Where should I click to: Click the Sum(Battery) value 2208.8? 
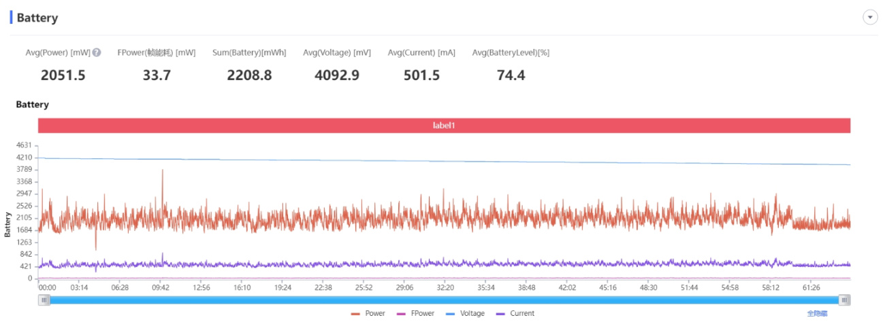click(x=249, y=75)
